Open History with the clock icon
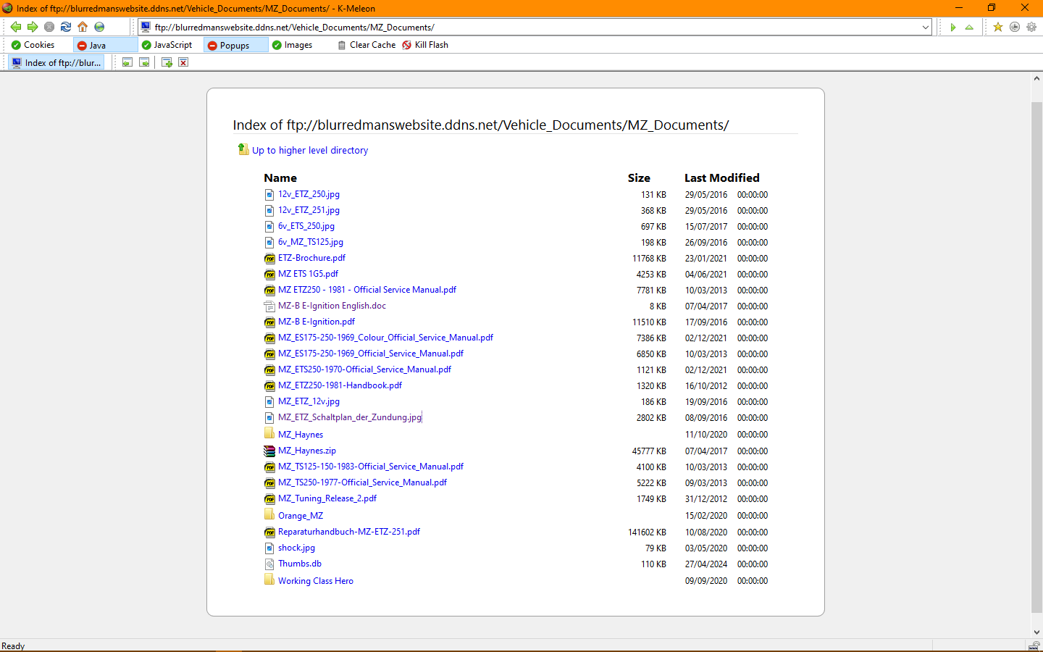This screenshot has height=652, width=1043. point(1015,27)
